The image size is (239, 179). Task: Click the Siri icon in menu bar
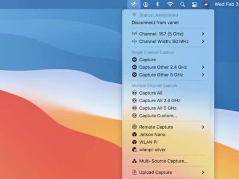[x=206, y=4]
